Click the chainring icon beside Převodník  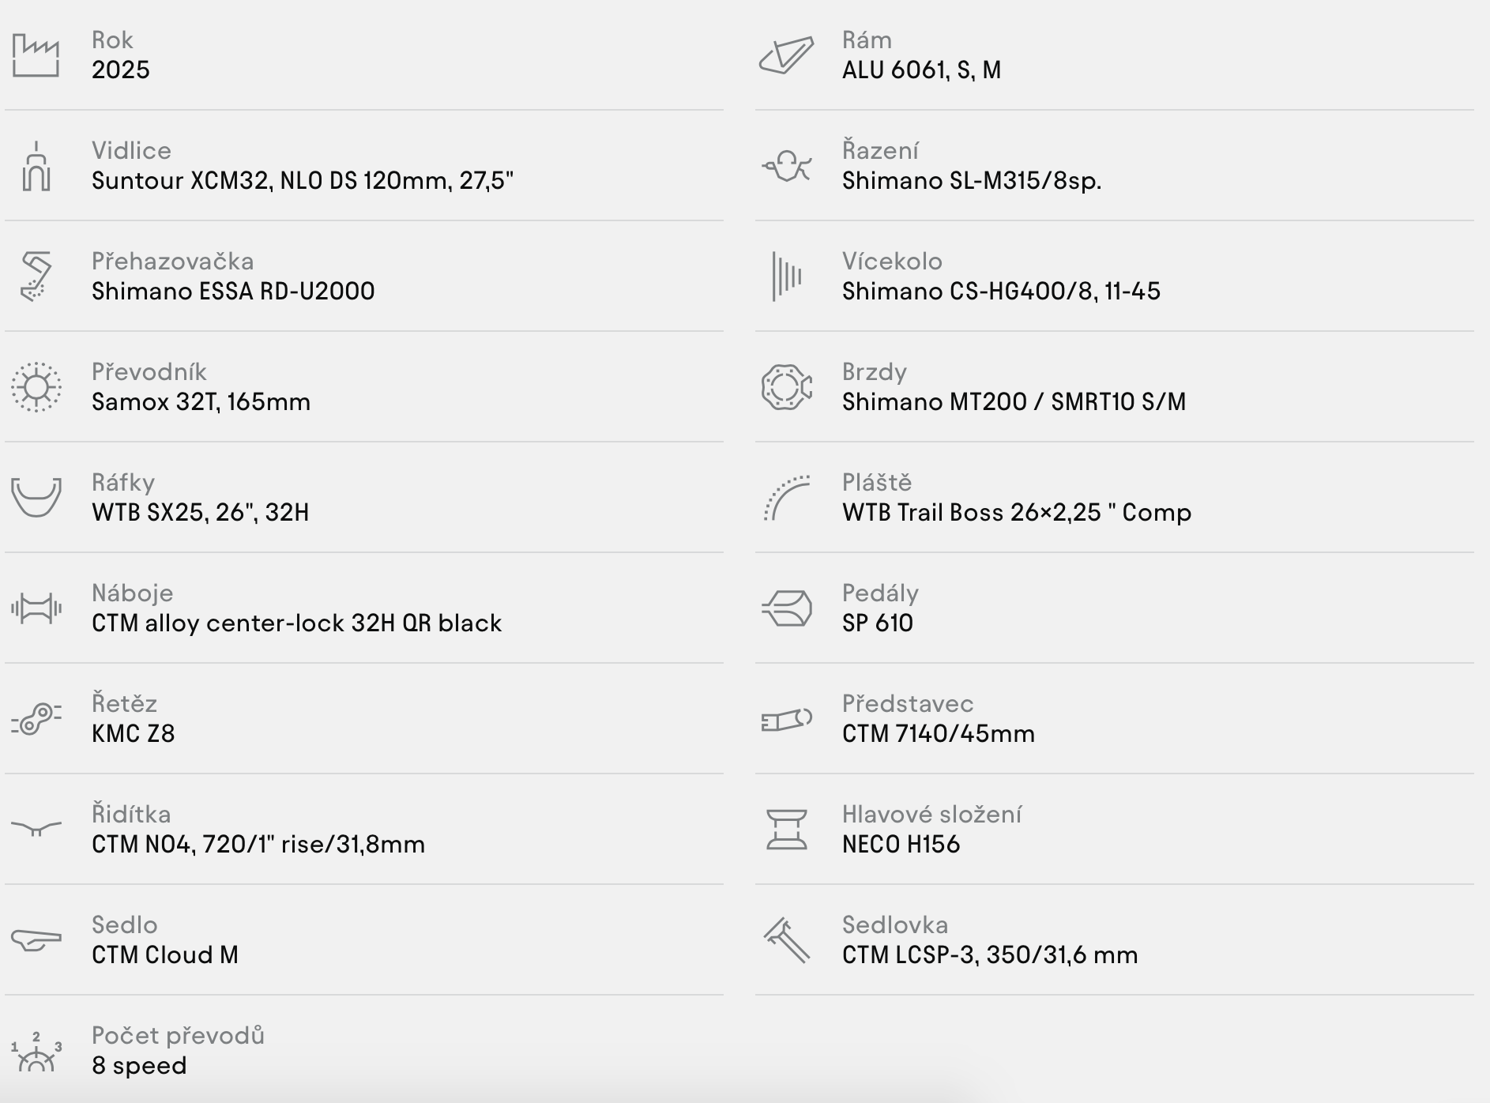pyautogui.click(x=36, y=387)
